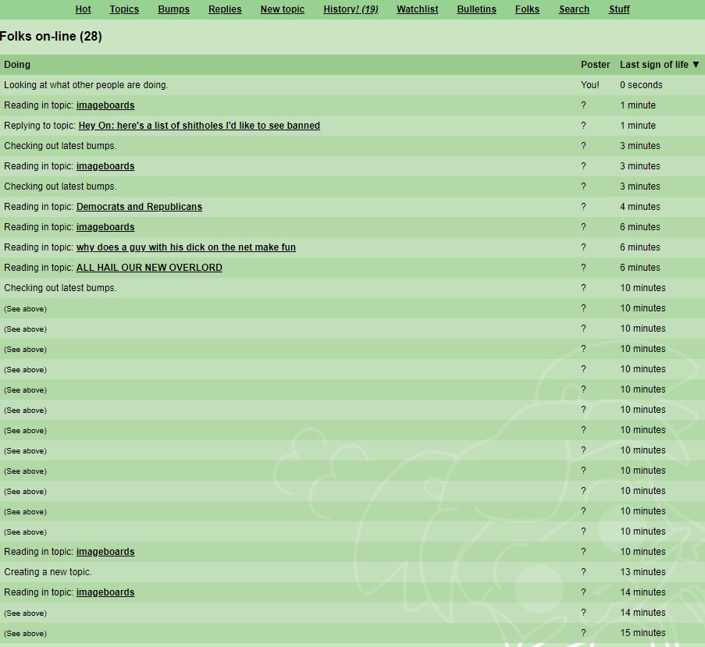Screen dimensions: 705x647
Task: Open the Search page
Action: [574, 9]
